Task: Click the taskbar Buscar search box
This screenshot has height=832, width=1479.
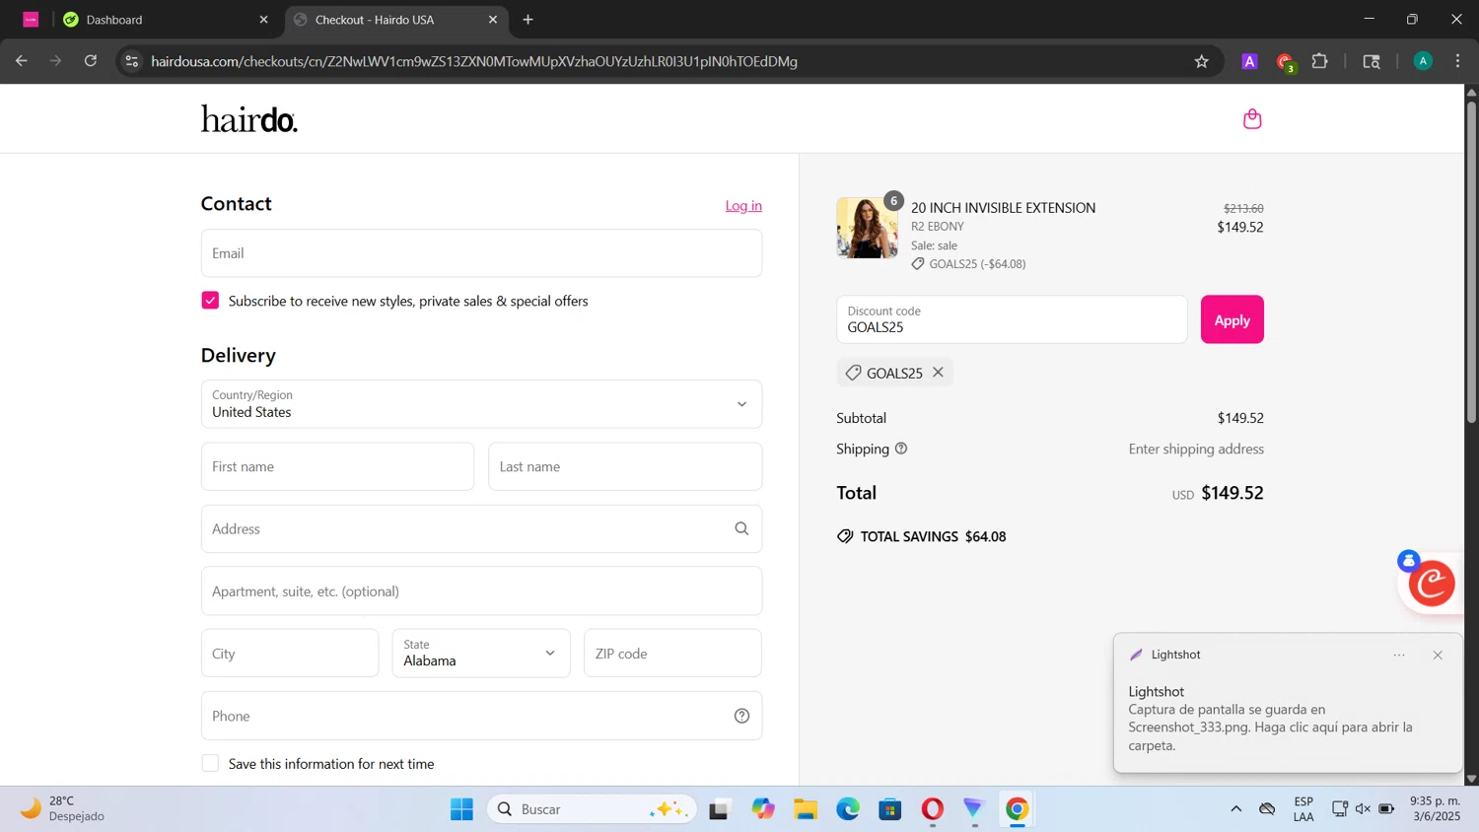Action: point(592,809)
